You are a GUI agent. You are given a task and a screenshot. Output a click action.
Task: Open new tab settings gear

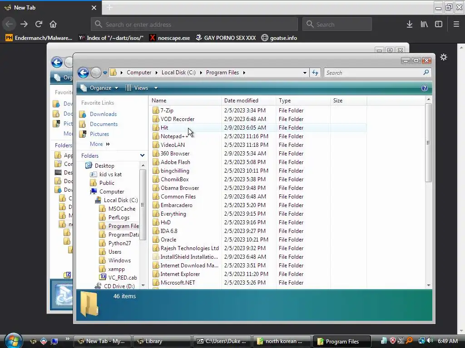pos(443,57)
